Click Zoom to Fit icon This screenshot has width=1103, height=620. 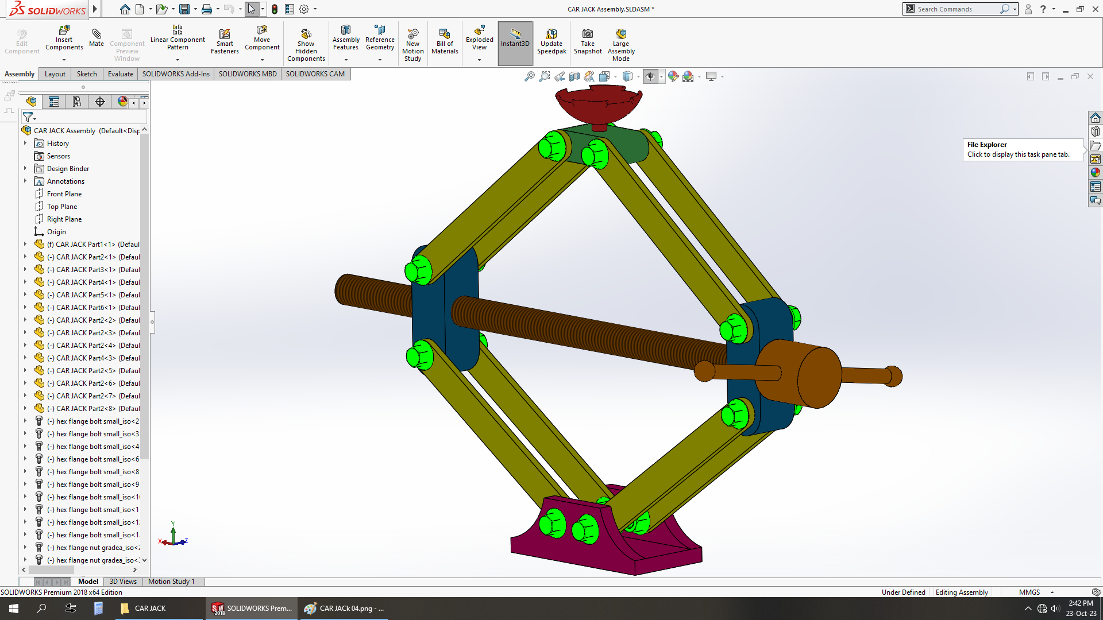(529, 76)
